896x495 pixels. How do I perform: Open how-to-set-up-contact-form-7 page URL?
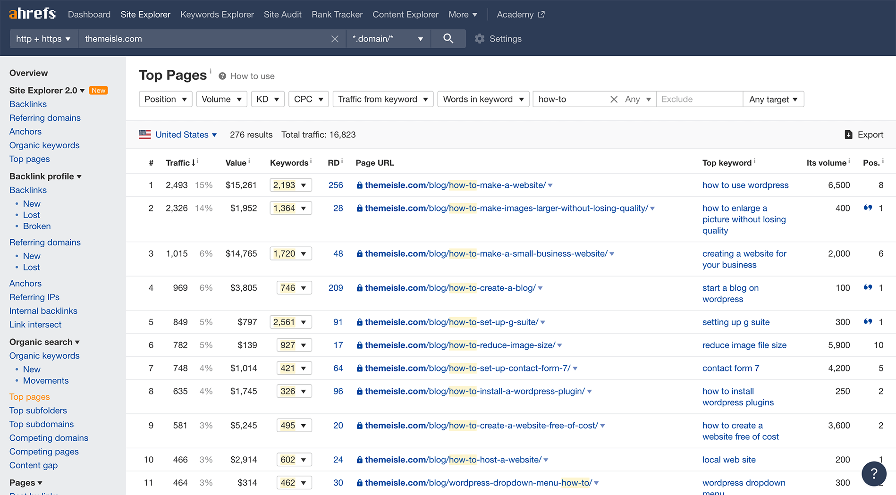467,369
